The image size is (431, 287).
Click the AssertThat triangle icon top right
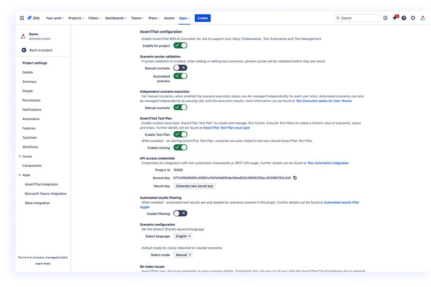[x=422, y=18]
